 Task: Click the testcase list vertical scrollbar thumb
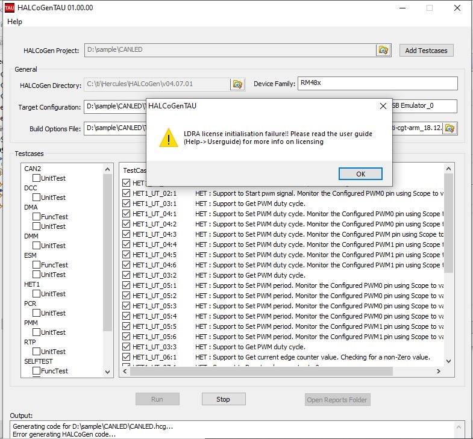coord(448,223)
